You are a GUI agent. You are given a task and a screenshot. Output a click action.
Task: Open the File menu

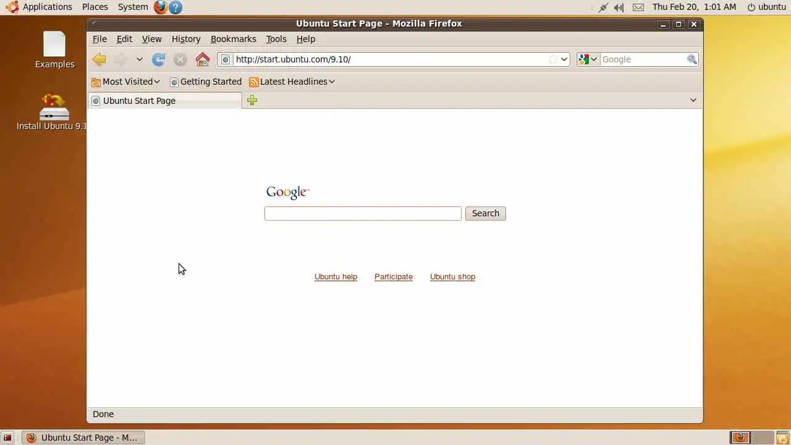99,39
